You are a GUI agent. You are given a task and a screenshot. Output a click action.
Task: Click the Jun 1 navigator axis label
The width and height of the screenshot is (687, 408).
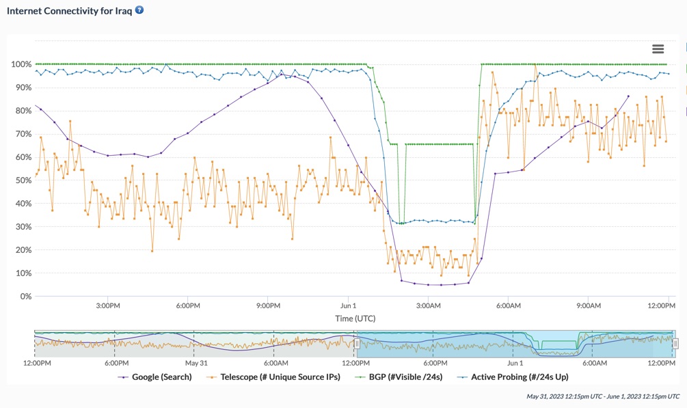pos(515,363)
